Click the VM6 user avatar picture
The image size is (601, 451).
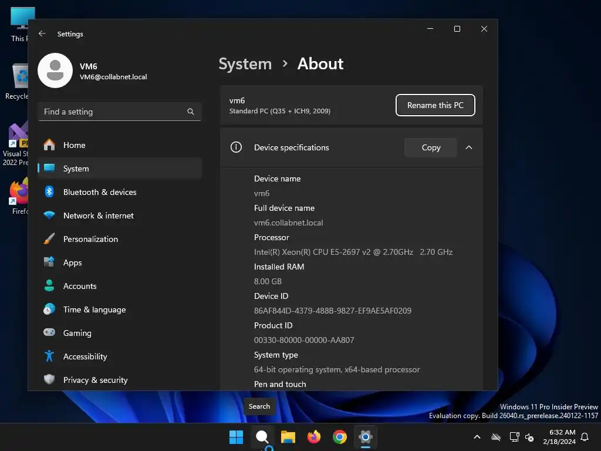[55, 70]
